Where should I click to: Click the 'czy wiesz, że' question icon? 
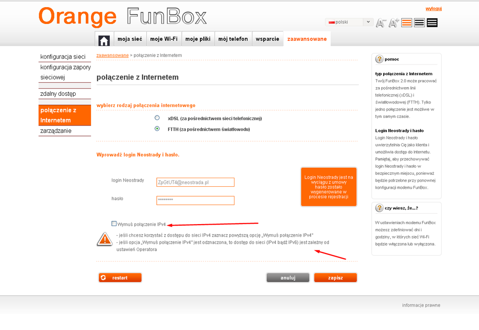click(x=379, y=208)
